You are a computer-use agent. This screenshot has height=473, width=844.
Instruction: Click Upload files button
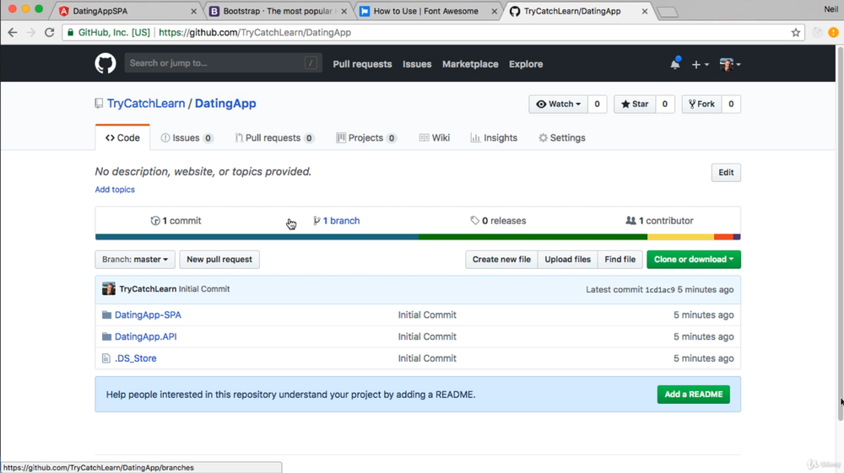coord(567,260)
